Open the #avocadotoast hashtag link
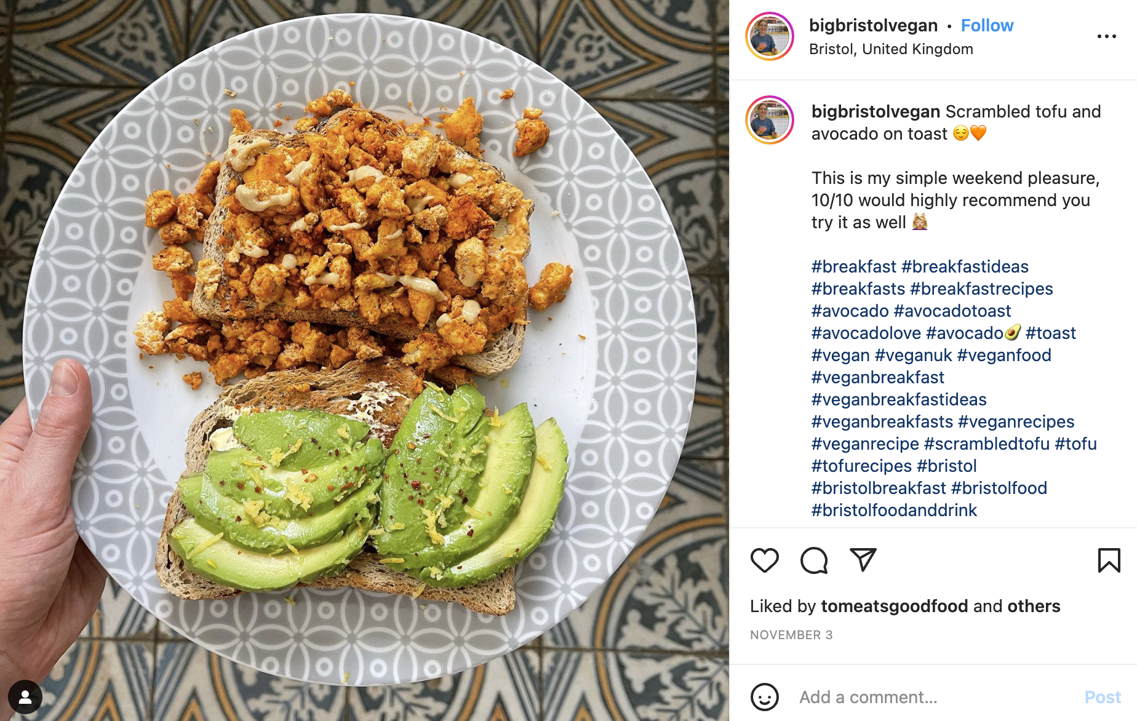Image resolution: width=1137 pixels, height=721 pixels. click(x=952, y=311)
